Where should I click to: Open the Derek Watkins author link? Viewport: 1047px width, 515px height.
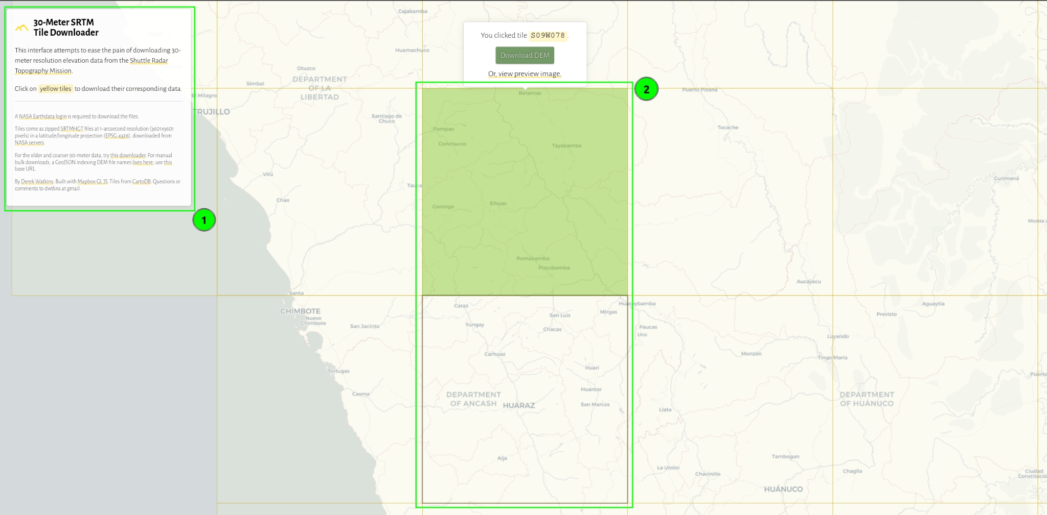coord(37,182)
